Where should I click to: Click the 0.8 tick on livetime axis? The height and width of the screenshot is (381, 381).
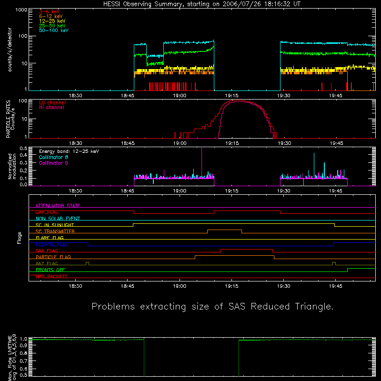pos(23,353)
